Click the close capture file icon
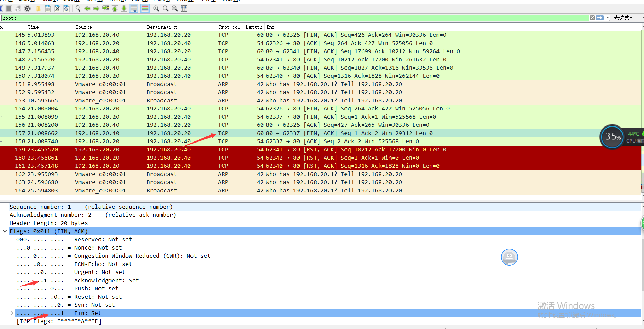This screenshot has height=329, width=644. click(x=57, y=9)
